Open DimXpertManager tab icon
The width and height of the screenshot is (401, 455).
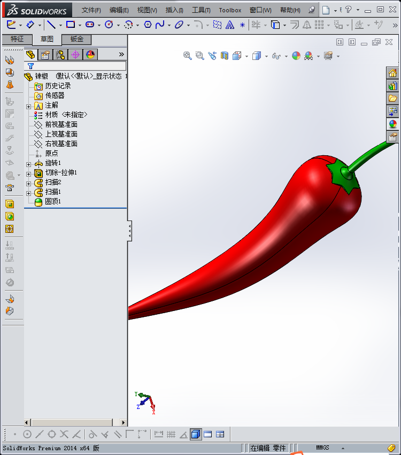[75, 55]
